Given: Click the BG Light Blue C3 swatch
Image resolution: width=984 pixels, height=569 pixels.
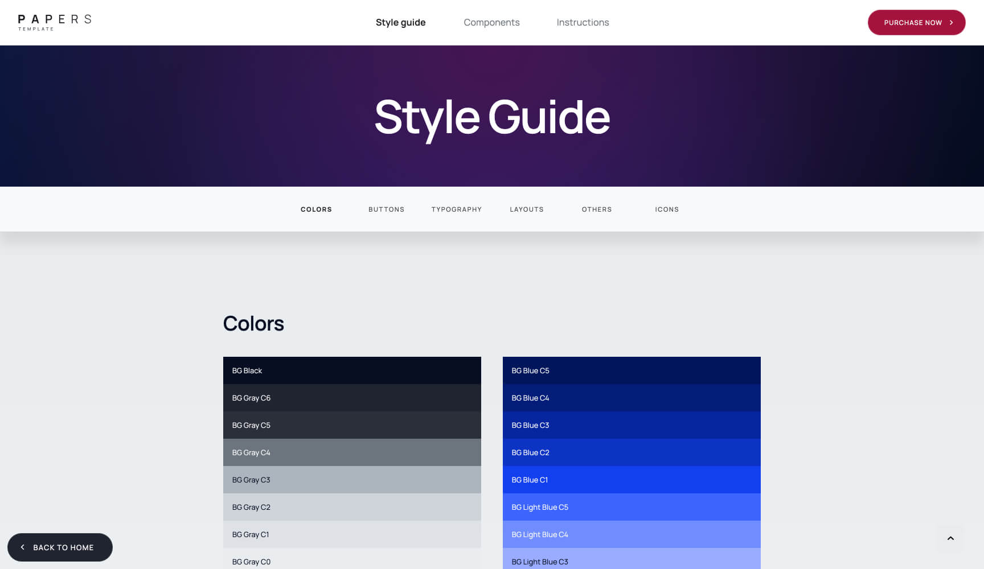Looking at the screenshot, I should (x=632, y=559).
